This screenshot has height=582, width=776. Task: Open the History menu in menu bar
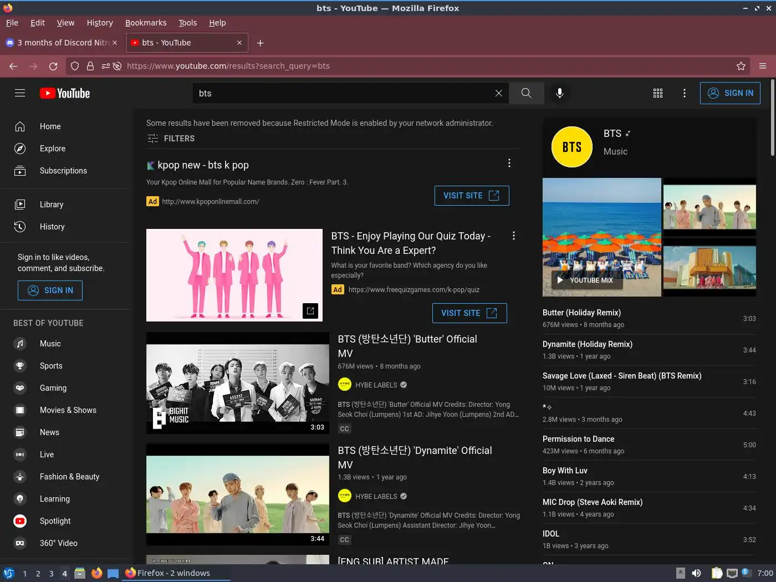tap(100, 23)
